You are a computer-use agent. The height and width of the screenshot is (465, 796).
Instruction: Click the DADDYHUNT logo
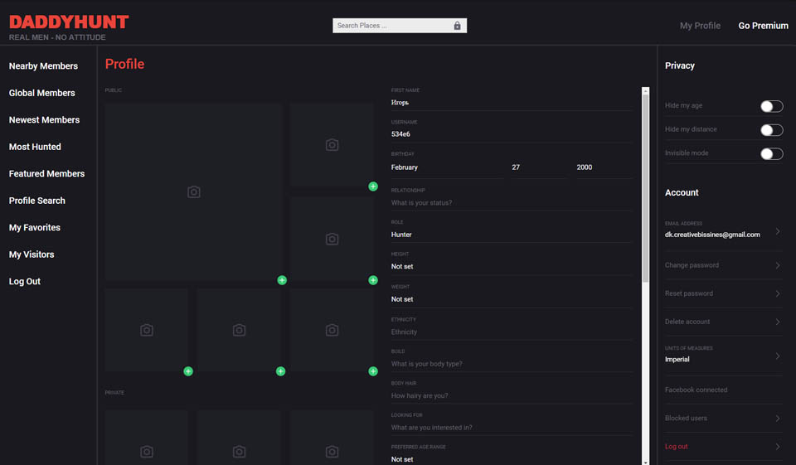[69, 22]
